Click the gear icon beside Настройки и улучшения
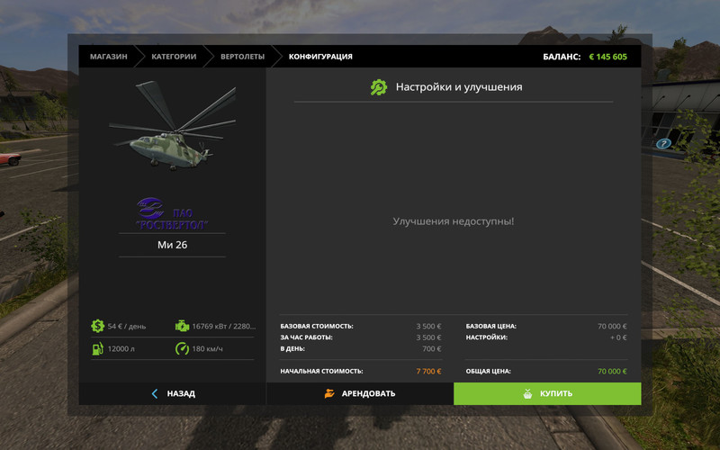Image resolution: width=720 pixels, height=450 pixels. point(379,87)
